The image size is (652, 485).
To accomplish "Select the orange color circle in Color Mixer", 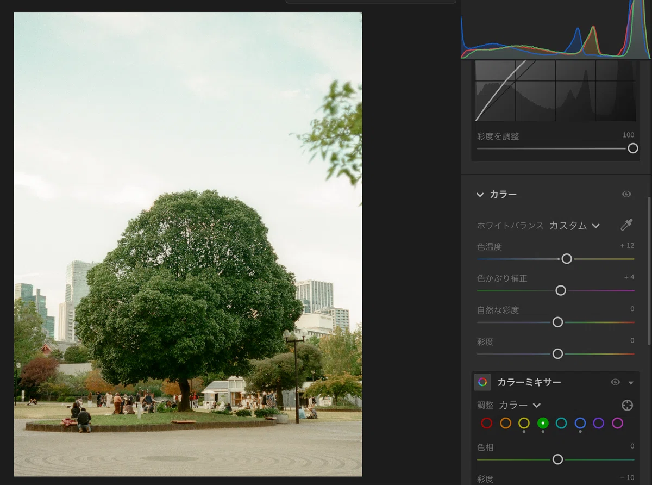I will [505, 423].
